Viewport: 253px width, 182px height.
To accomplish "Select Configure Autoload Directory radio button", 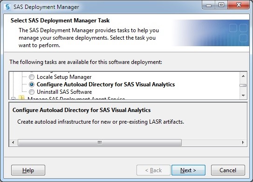I will click(x=32, y=84).
